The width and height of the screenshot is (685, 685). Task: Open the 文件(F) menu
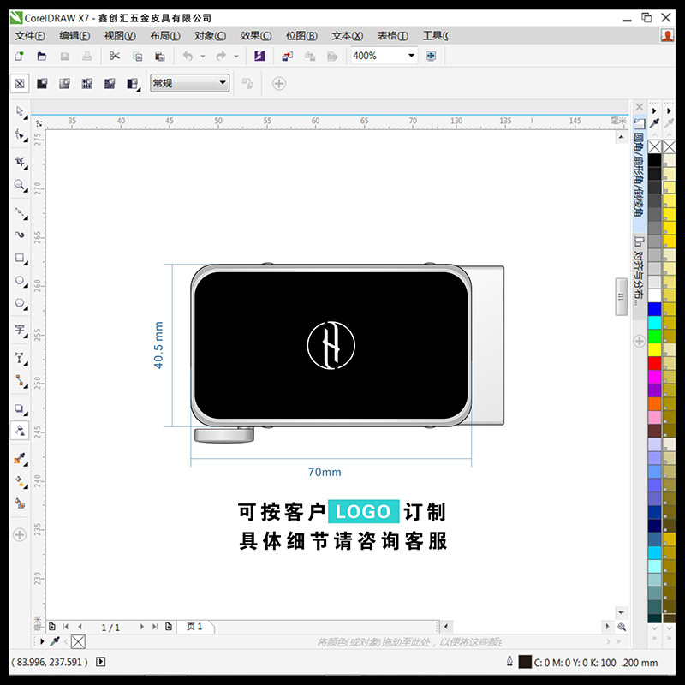[30, 35]
